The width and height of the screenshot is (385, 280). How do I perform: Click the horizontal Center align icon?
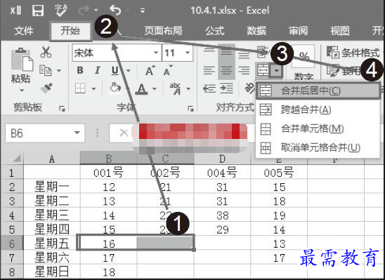pos(226,71)
